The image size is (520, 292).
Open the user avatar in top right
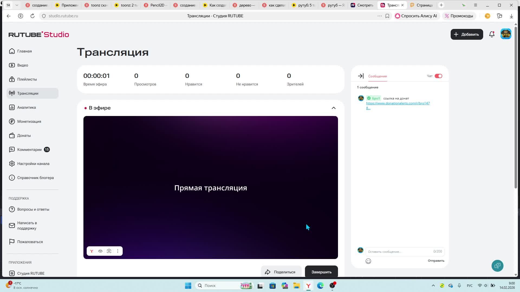pos(505,34)
